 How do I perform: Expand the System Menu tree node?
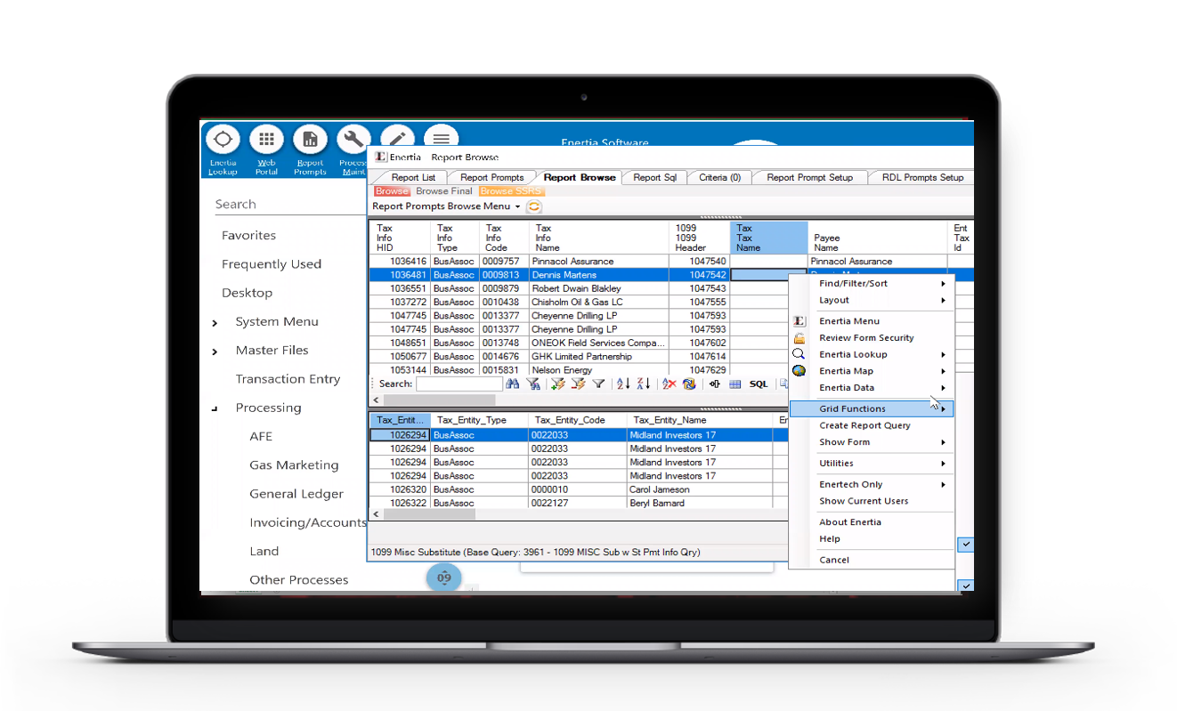pos(215,323)
